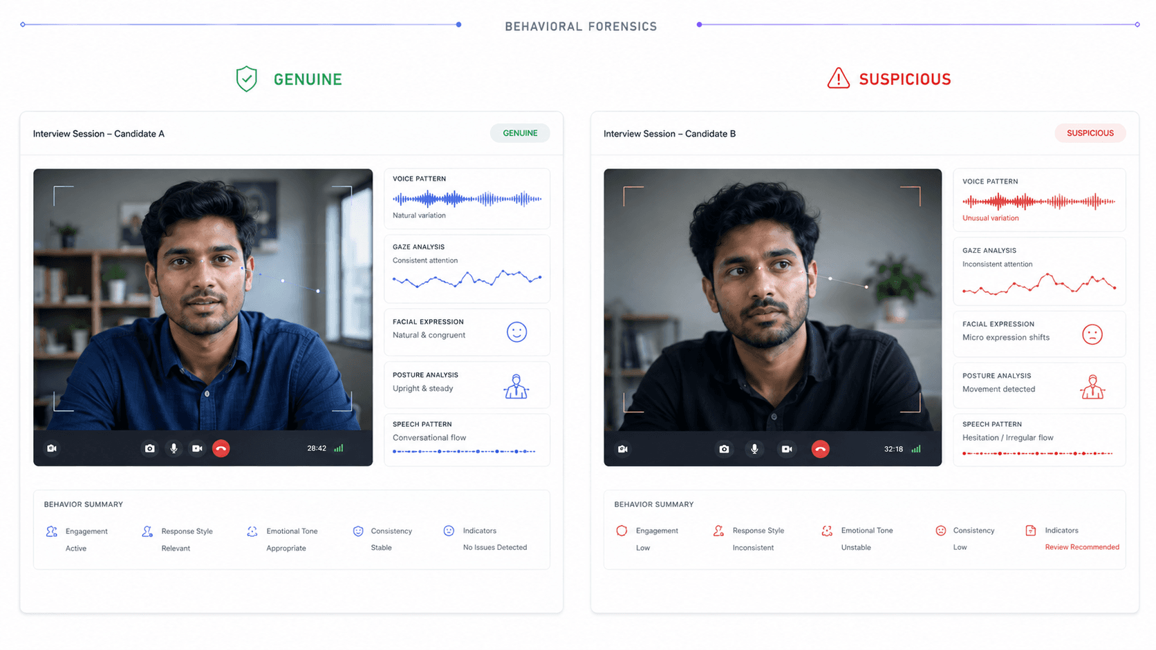Screen dimensions: 1156x650
Task: Click the 28:42 call timer
Action: tap(317, 448)
